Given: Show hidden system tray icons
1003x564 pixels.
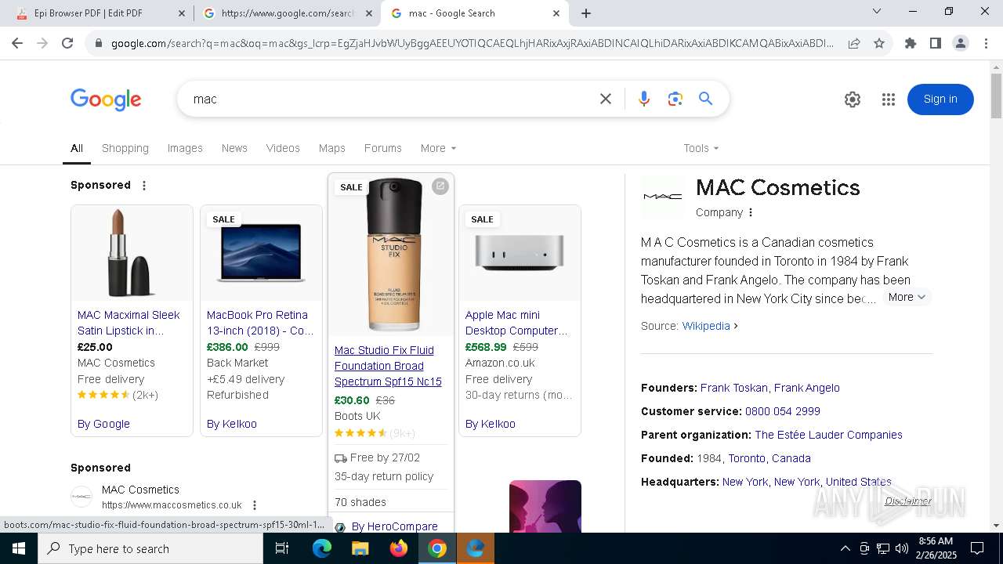Looking at the screenshot, I should tap(845, 548).
